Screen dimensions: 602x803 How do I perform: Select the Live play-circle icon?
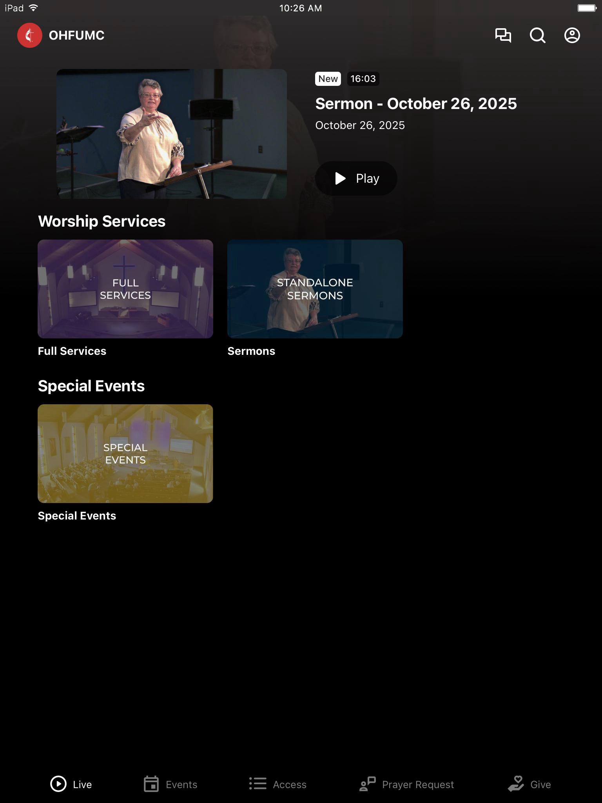58,784
